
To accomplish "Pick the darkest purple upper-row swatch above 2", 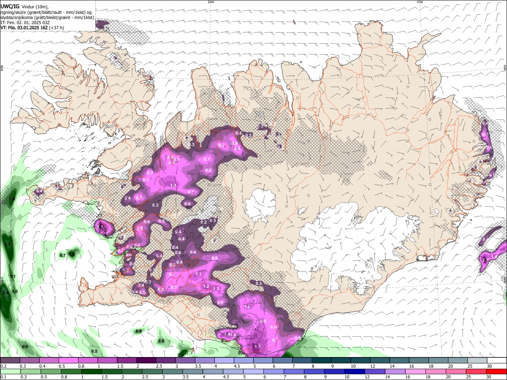I will 146,361.
